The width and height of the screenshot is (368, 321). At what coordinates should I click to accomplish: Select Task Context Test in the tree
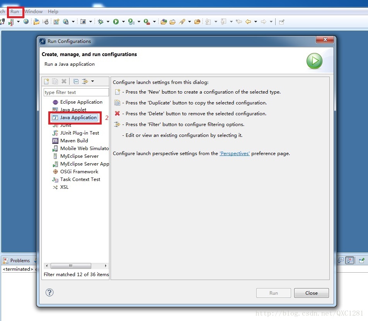pyautogui.click(x=76, y=179)
